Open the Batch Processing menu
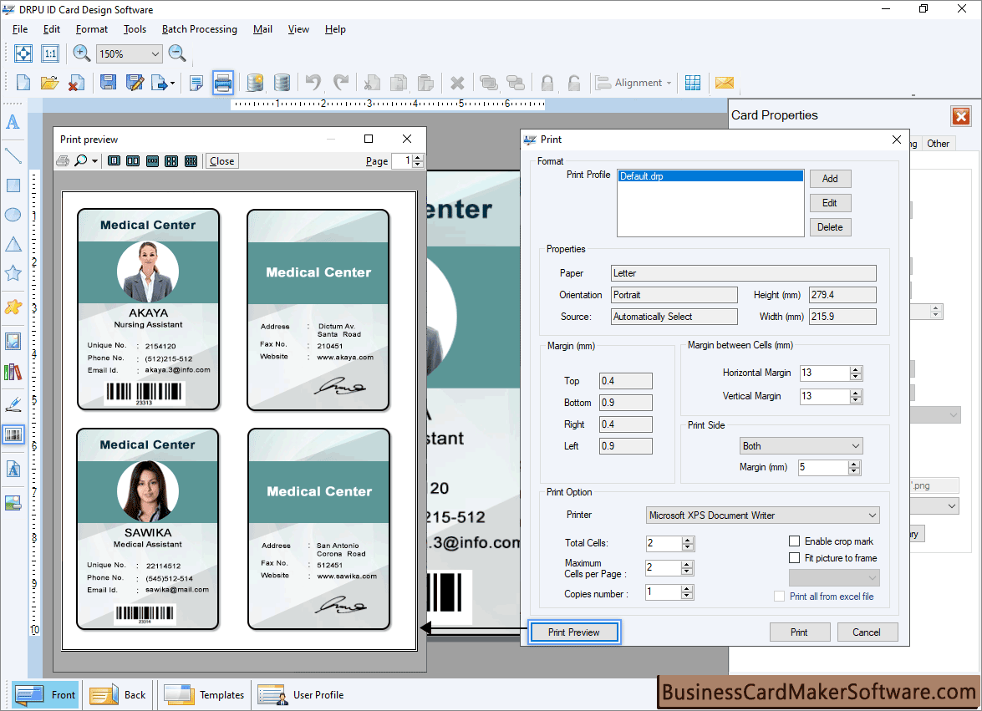This screenshot has width=982, height=711. [199, 29]
